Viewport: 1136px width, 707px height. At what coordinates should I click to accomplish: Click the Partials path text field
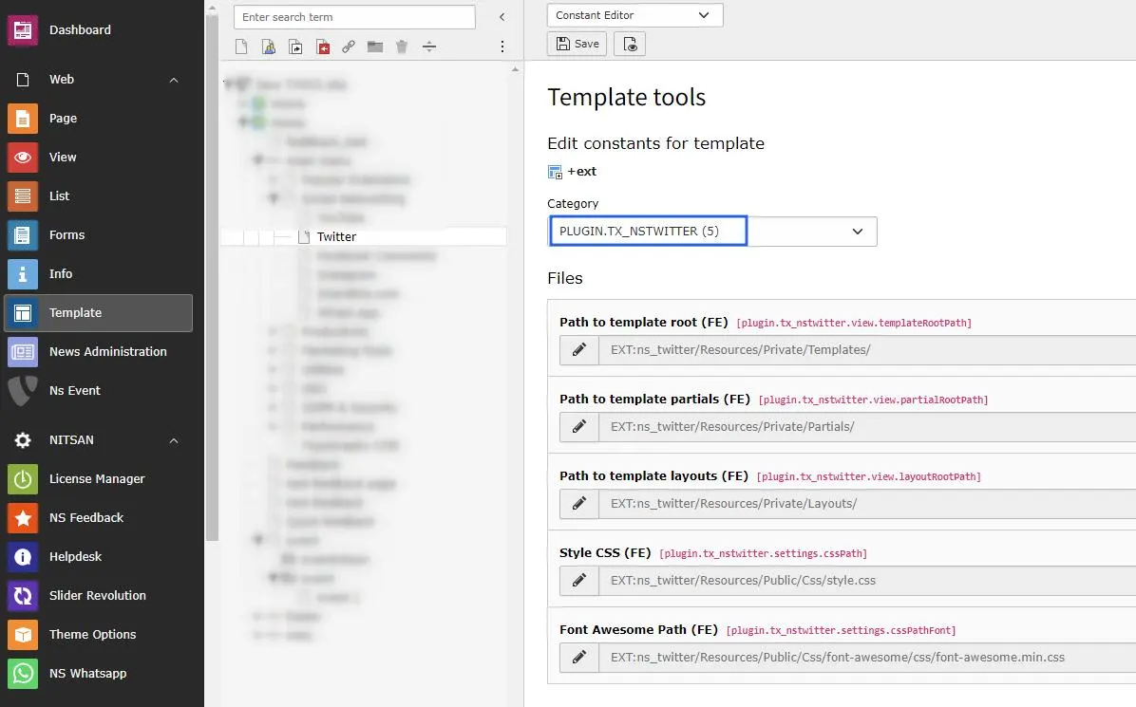(x=867, y=427)
